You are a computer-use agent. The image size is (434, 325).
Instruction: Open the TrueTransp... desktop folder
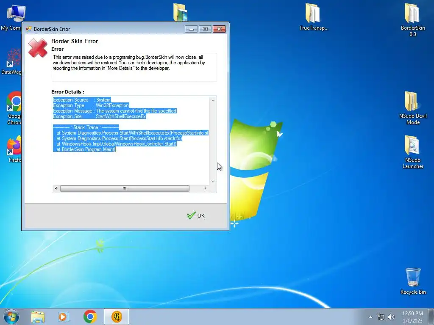314,17
